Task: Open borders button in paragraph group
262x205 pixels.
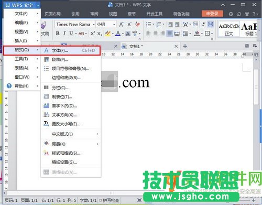Action: 207,33
